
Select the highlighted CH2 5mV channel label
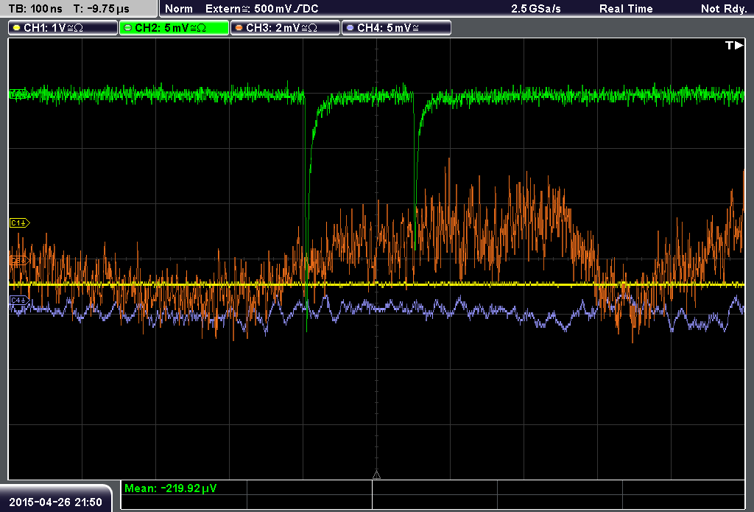[174, 28]
